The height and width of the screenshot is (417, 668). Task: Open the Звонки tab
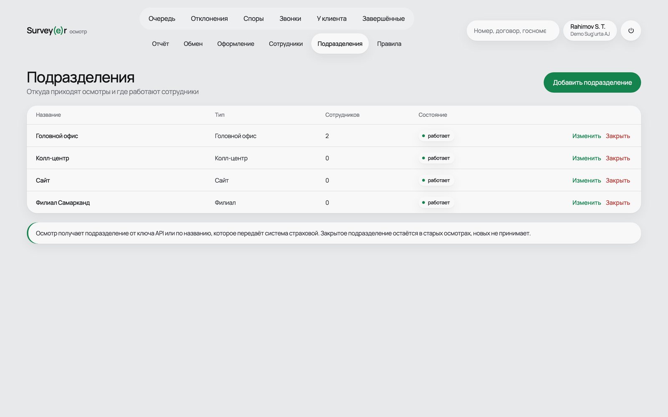click(290, 18)
